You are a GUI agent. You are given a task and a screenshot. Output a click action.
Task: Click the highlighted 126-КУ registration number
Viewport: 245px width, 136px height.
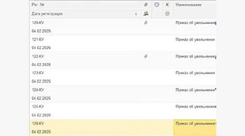[x=38, y=123]
